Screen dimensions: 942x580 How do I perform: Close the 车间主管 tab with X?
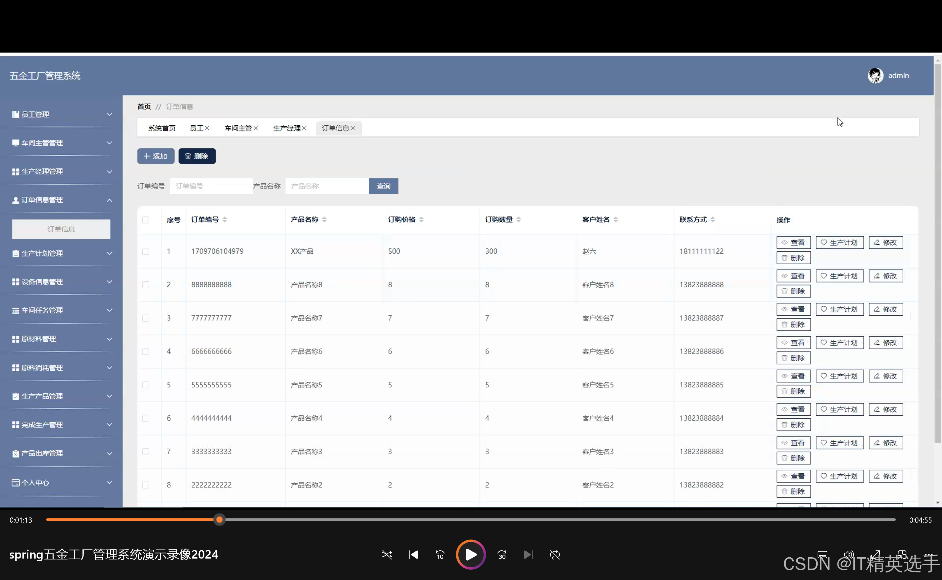256,128
